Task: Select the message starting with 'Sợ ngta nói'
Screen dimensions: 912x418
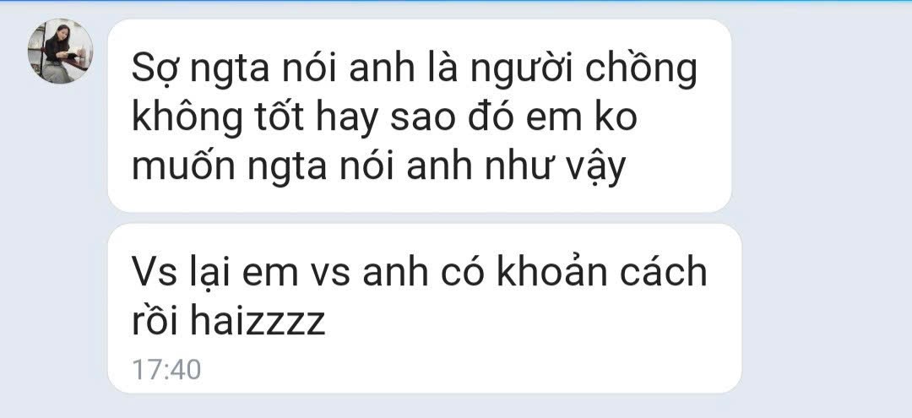Action: 420,116
